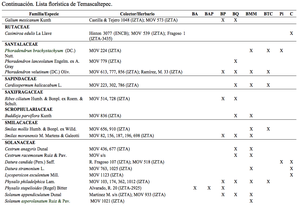The image size is (301, 215).
Task: Click the Colector/Herbario column header
Action: click(137, 14)
